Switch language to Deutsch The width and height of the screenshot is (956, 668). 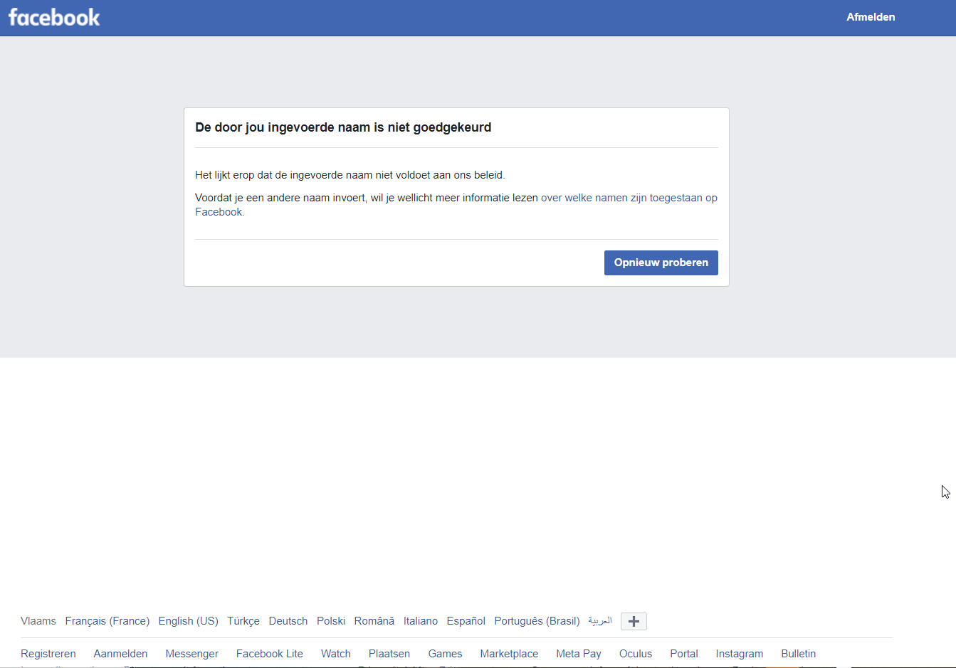(x=288, y=621)
